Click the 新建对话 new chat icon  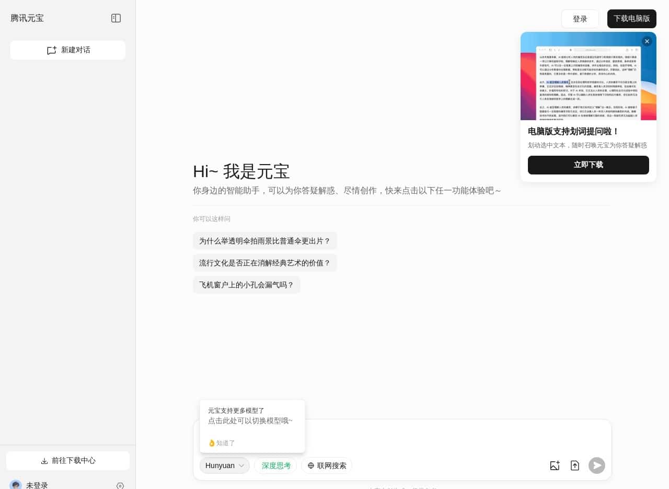point(52,50)
